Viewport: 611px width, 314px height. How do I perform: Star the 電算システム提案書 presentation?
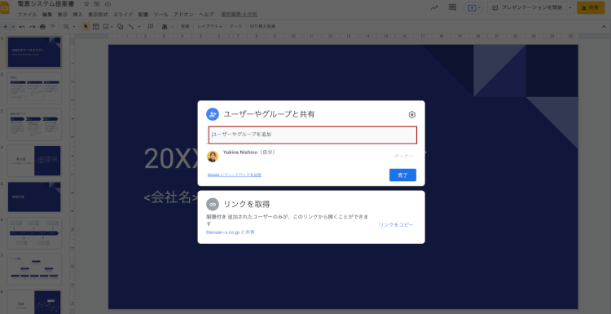click(86, 4)
